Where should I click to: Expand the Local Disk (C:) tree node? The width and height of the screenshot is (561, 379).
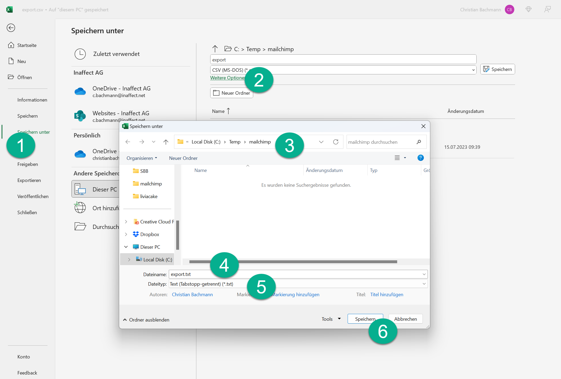click(129, 260)
